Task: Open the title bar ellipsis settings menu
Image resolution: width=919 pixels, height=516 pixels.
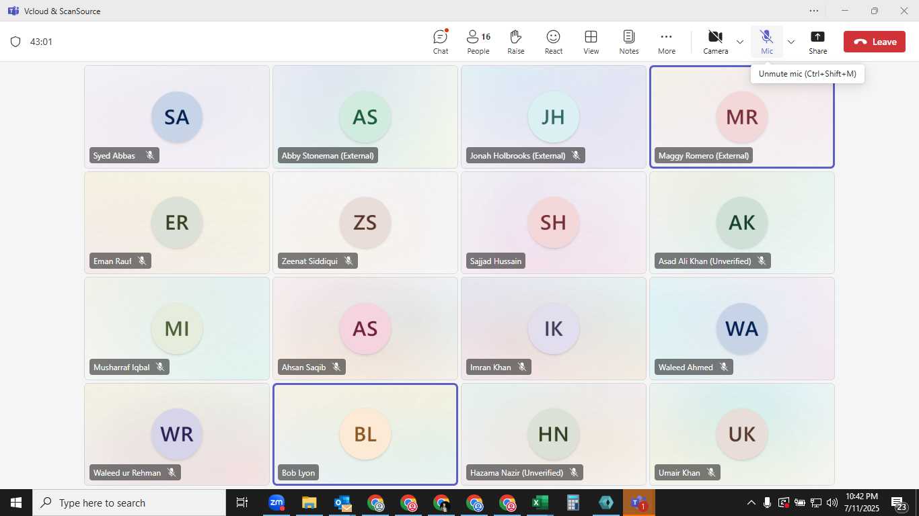Action: point(815,11)
